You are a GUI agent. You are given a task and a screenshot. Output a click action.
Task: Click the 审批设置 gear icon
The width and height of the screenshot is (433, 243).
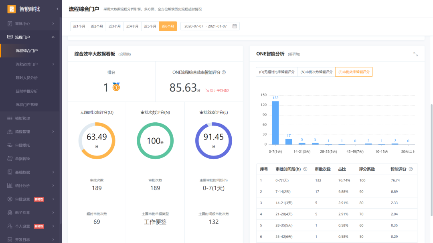pyautogui.click(x=10, y=199)
